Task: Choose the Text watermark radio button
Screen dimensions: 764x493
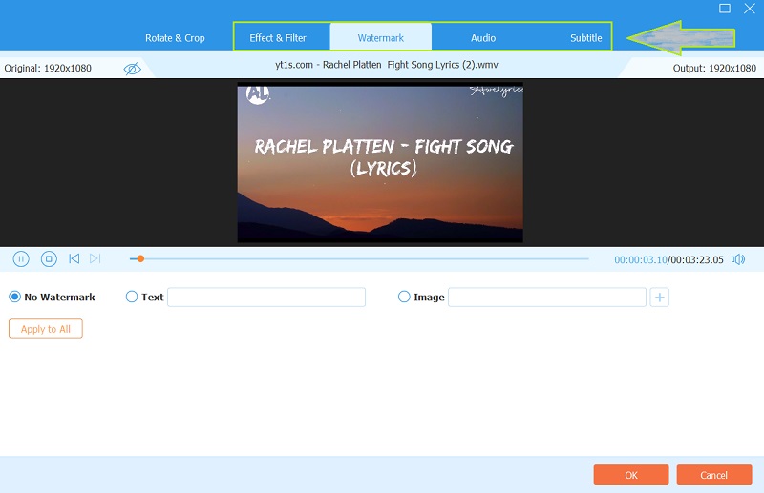Action: (132, 297)
